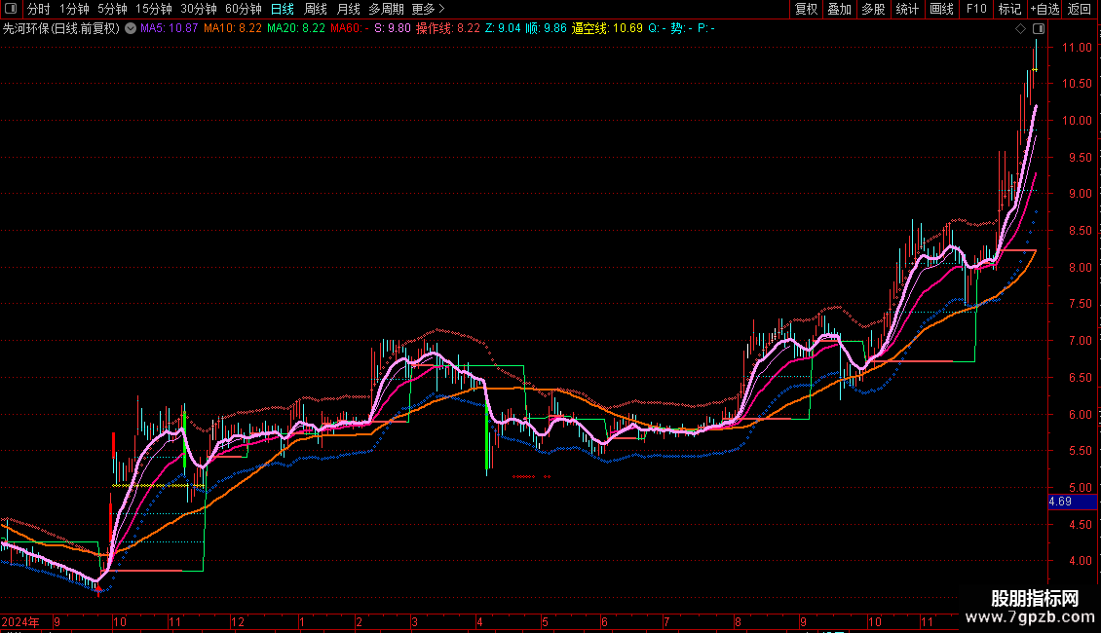Select the 5分钟 period tab

click(x=112, y=9)
